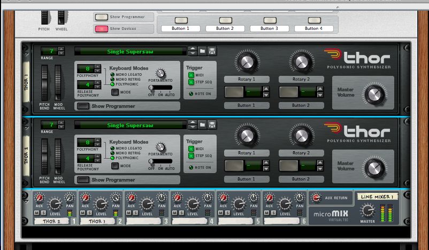Viewport: 429px width, 250px height.
Task: Click AUX knob on mixer channel 1
Action: click(40, 198)
